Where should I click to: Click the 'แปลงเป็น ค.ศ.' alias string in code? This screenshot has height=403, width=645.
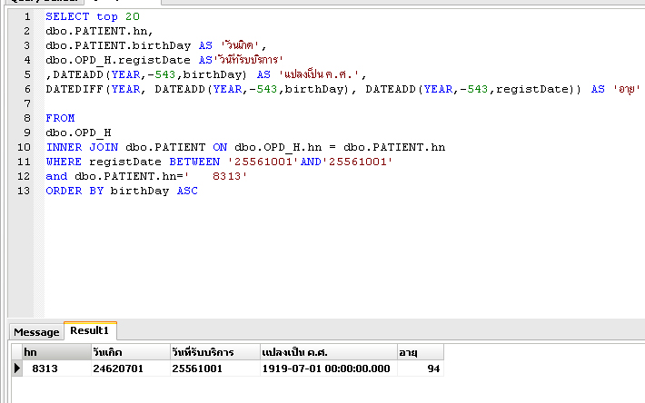(320, 74)
